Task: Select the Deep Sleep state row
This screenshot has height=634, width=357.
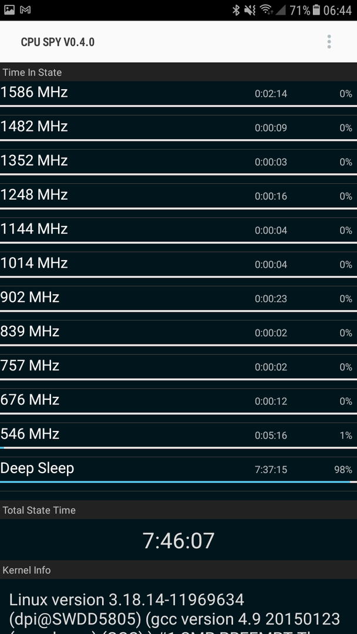Action: (178, 470)
